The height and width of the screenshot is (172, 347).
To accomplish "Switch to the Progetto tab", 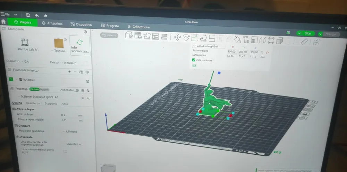I will click(x=110, y=26).
